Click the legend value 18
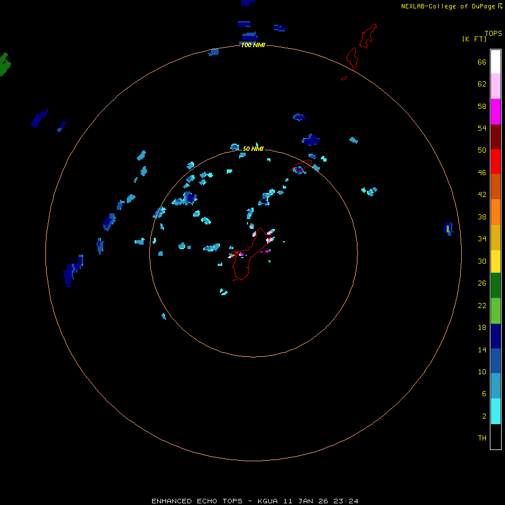 tap(482, 328)
